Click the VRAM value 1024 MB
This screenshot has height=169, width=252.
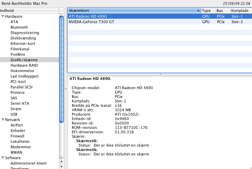123,110
